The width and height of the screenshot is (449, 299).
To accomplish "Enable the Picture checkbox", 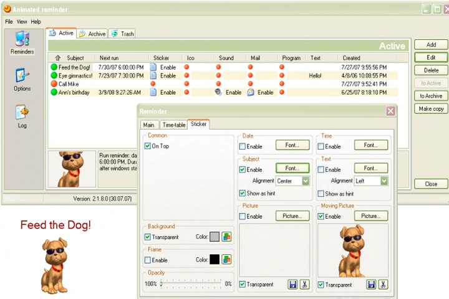I will pos(242,216).
